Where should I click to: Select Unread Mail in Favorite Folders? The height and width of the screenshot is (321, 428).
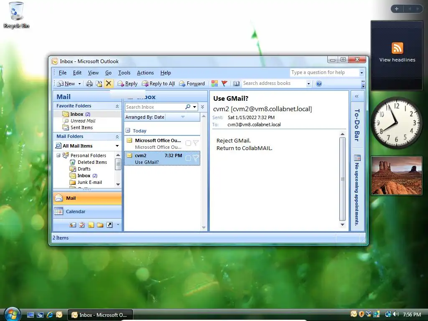point(83,121)
